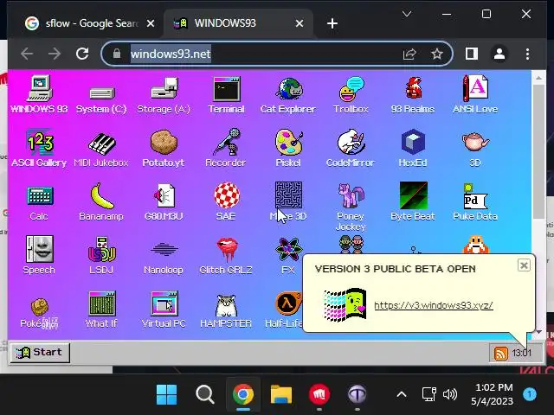The image size is (554, 415).
Task: Go forward in browser history
Action: point(55,54)
